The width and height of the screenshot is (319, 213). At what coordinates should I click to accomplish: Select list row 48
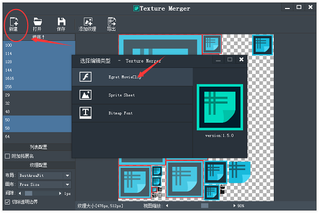[x=37, y=112]
